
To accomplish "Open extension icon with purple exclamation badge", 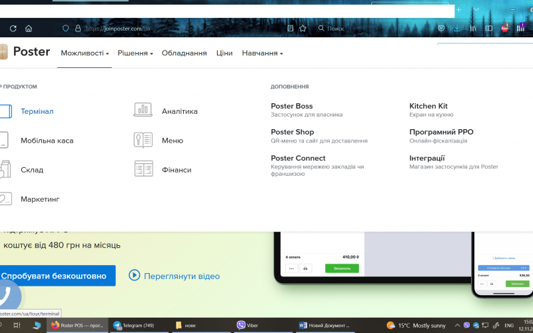I will pos(521,28).
